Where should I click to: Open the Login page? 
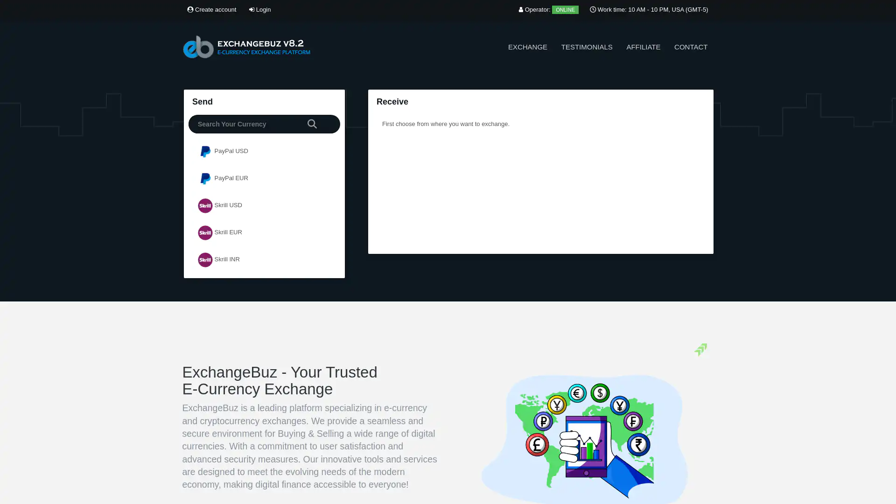pyautogui.click(x=260, y=10)
